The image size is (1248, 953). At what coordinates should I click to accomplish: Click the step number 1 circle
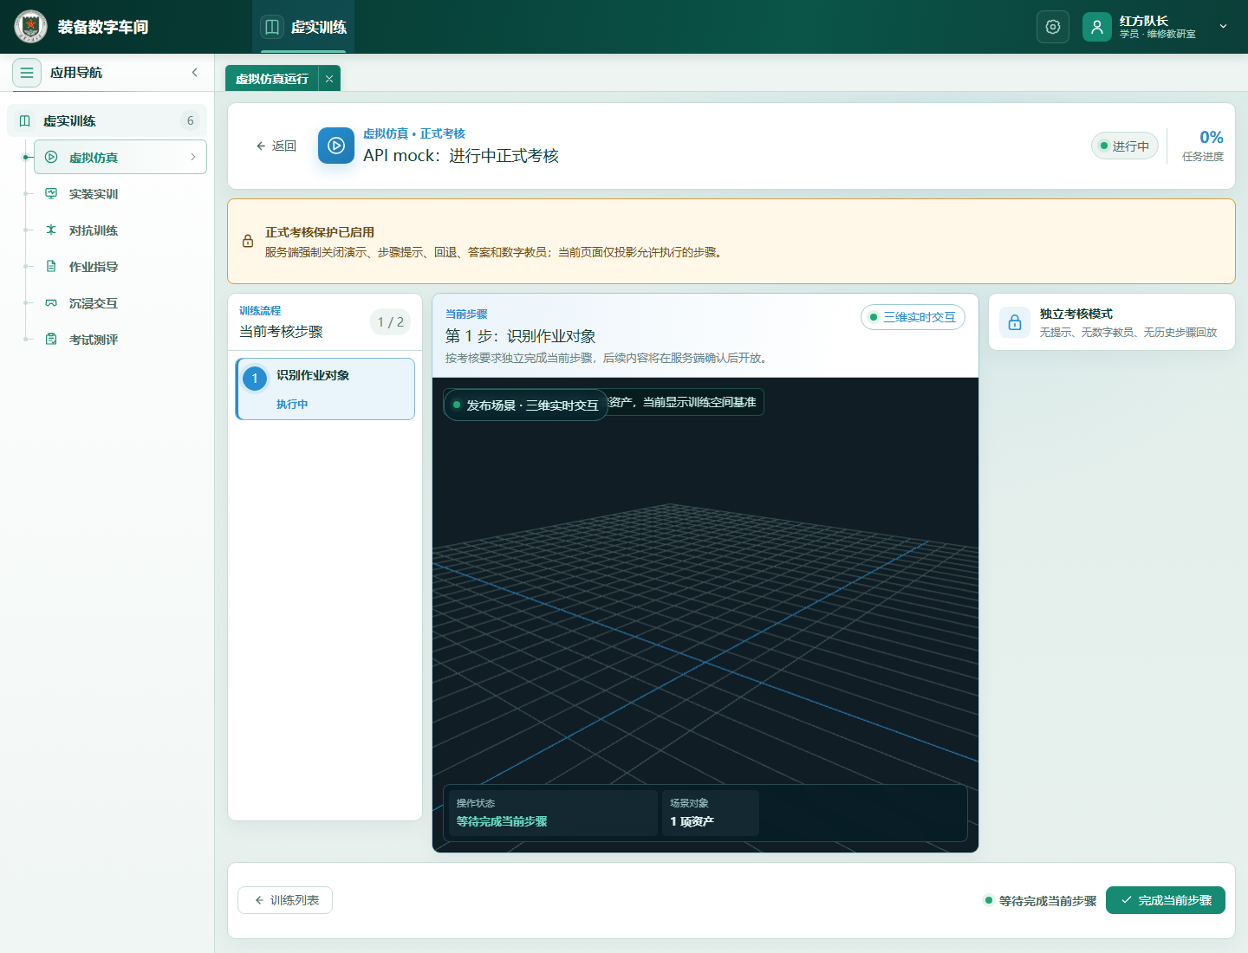tap(255, 379)
